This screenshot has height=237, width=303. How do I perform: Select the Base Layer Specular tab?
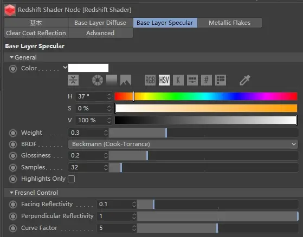pyautogui.click(x=165, y=23)
